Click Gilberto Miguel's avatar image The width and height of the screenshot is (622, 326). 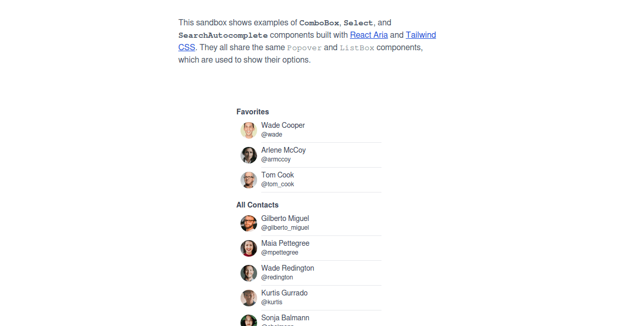coord(249,223)
